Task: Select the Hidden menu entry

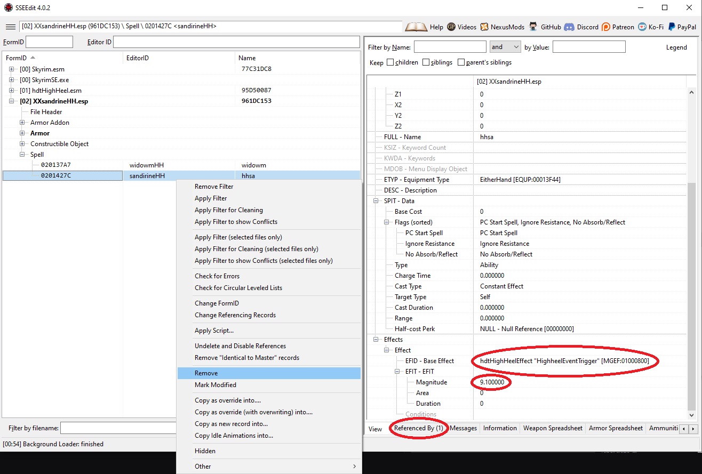Action: click(269, 451)
